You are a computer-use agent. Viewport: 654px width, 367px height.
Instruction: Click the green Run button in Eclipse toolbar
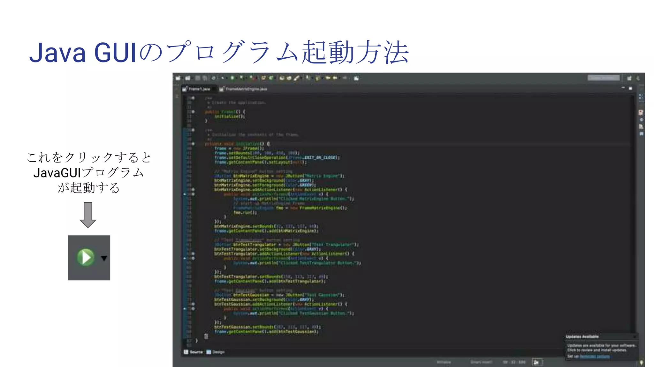pos(232,78)
